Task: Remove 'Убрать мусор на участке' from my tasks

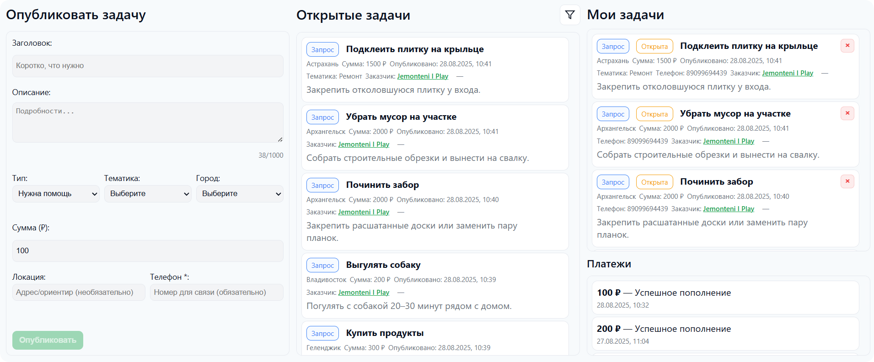Action: click(847, 113)
